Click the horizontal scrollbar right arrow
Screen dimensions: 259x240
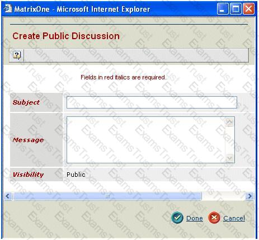click(x=249, y=196)
